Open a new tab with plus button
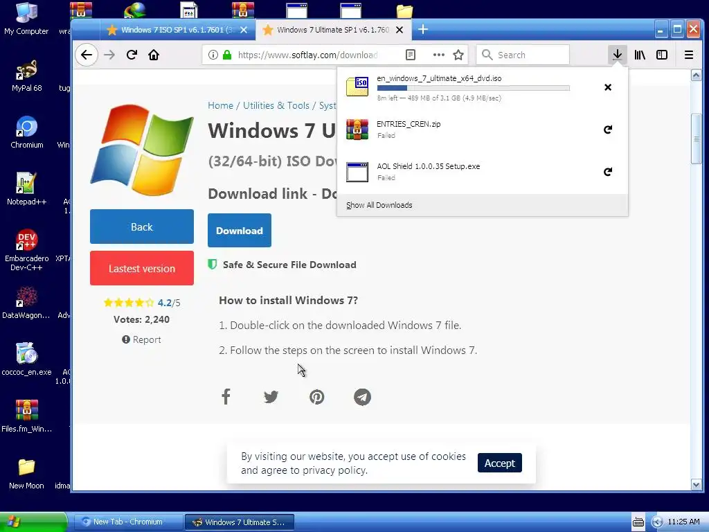The image size is (709, 532). tap(423, 29)
